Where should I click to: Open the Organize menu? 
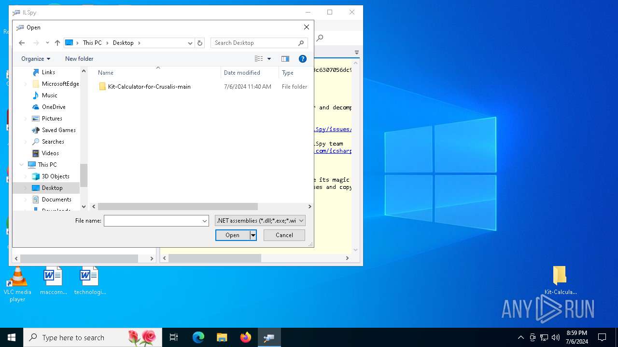[x=36, y=59]
